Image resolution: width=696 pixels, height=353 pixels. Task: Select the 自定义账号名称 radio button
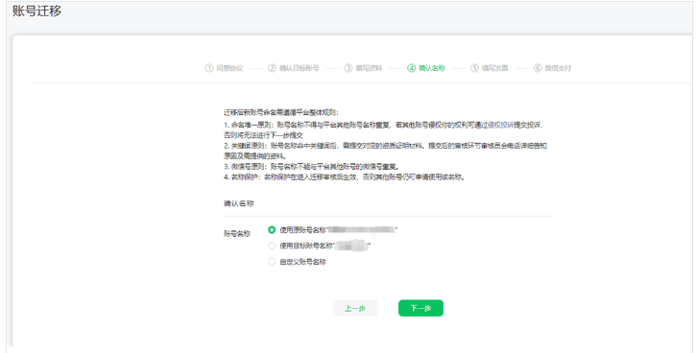tap(272, 262)
